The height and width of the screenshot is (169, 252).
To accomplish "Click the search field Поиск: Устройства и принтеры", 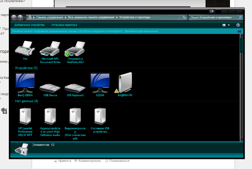I will tap(214, 17).
